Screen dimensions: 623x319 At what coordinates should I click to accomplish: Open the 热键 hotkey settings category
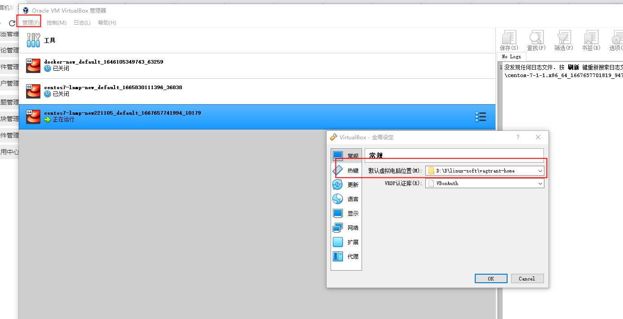tap(346, 170)
